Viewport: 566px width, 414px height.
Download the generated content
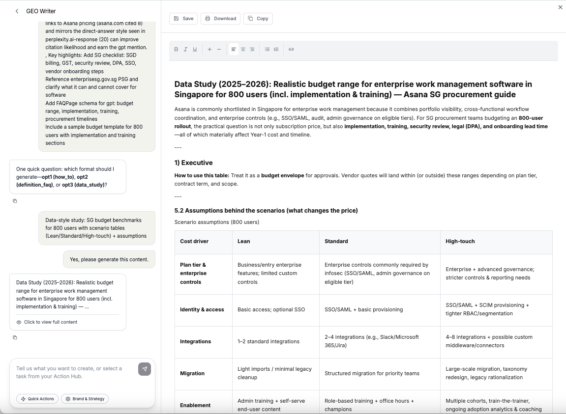tap(221, 19)
